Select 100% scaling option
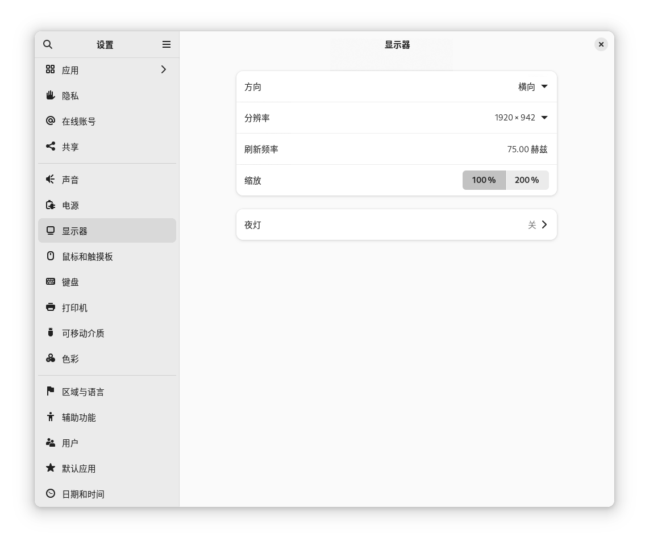 [484, 180]
